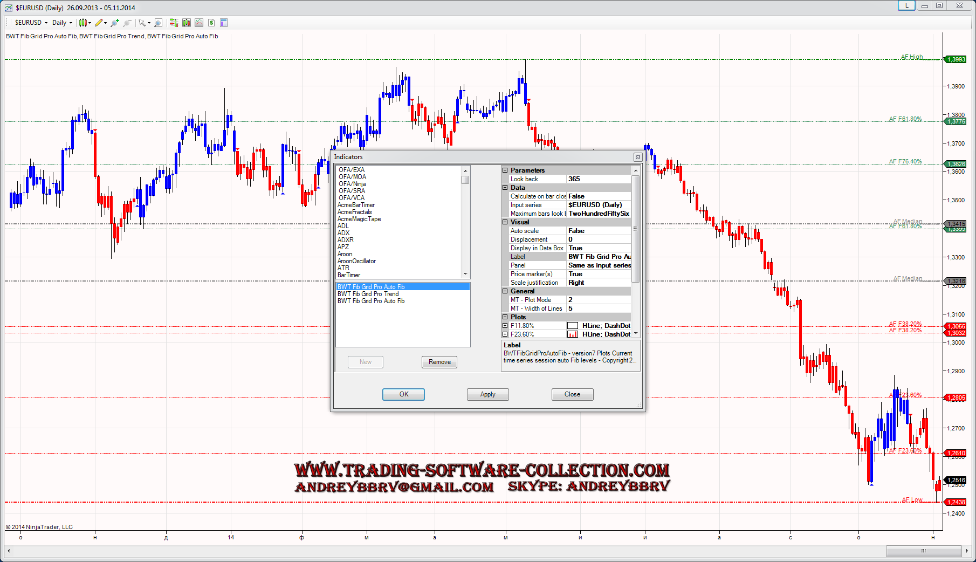Click the zoom frame magnifier icon
The height and width of the screenshot is (562, 976).
click(x=158, y=23)
